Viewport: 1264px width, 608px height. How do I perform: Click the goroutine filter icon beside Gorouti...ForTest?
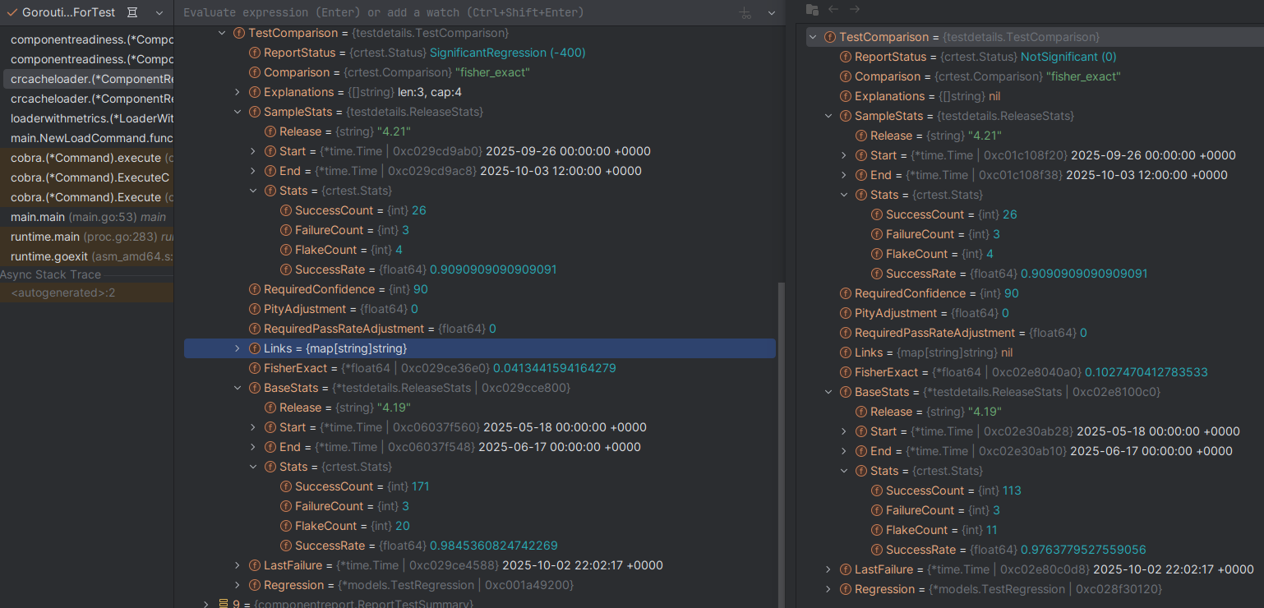(x=133, y=13)
